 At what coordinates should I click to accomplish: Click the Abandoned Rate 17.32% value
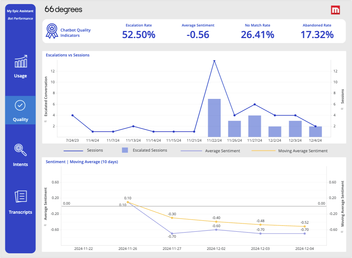click(317, 35)
